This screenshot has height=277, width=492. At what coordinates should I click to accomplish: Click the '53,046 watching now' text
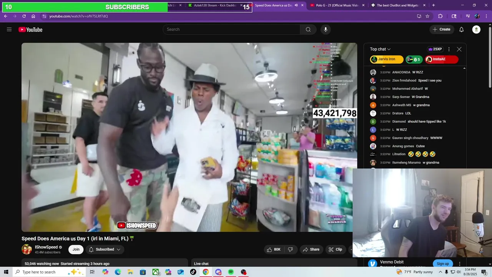42,264
